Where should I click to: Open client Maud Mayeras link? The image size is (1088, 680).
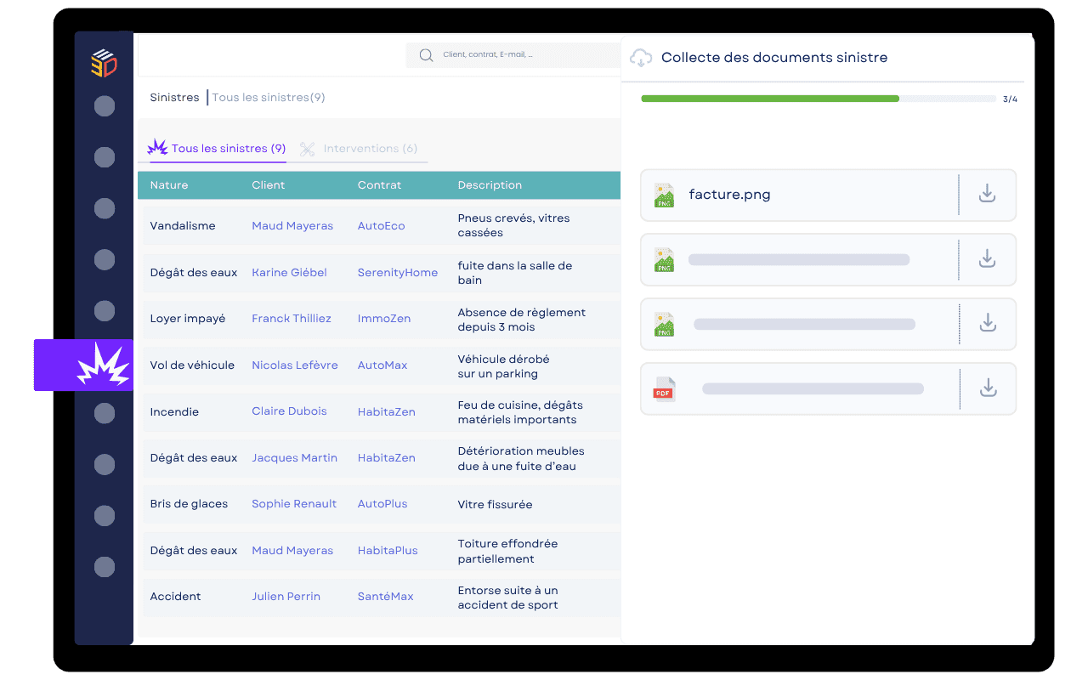coord(292,225)
